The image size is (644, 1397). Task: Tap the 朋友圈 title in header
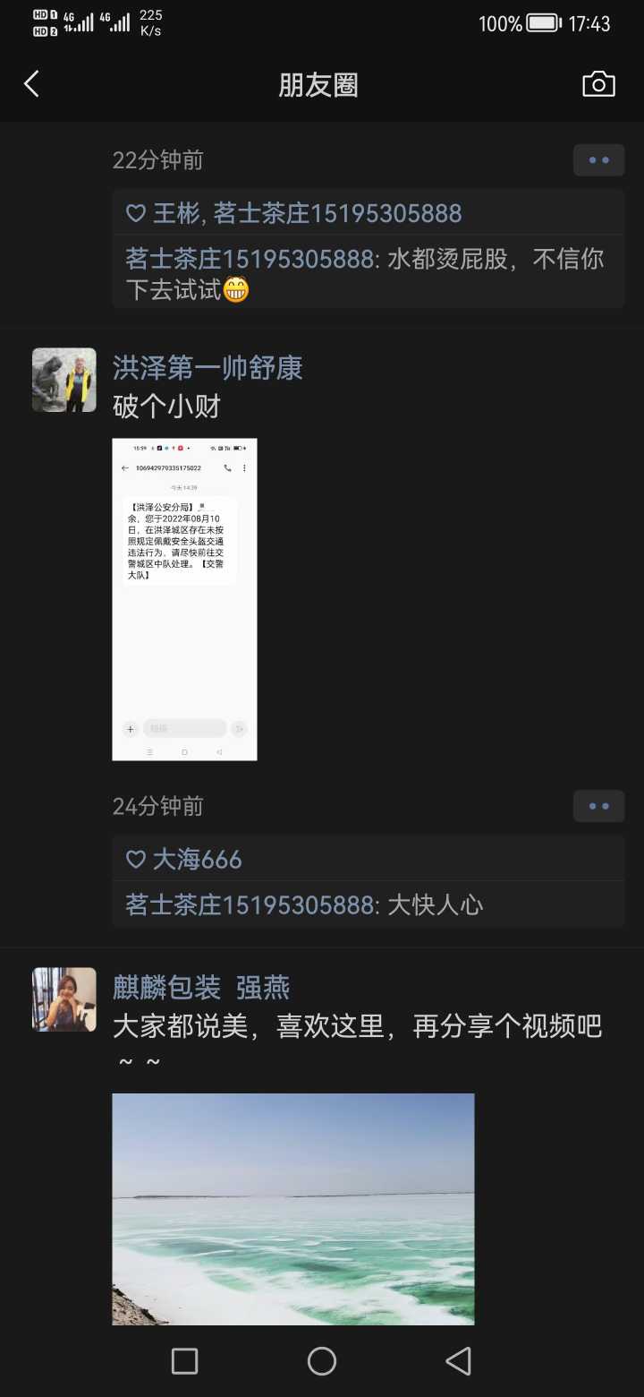318,85
